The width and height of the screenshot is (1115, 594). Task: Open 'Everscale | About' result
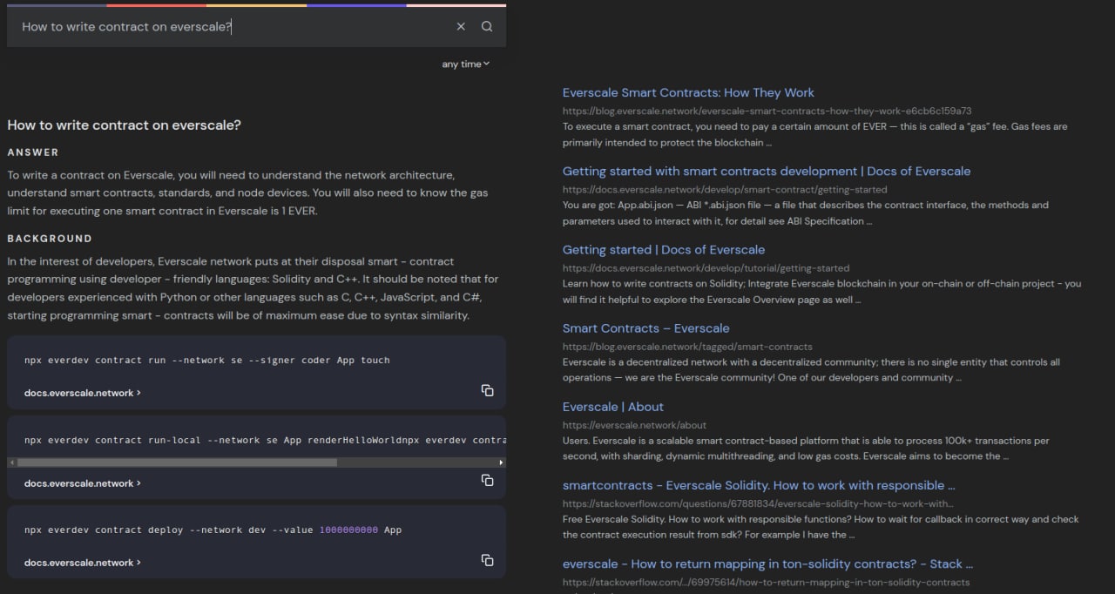click(x=612, y=407)
